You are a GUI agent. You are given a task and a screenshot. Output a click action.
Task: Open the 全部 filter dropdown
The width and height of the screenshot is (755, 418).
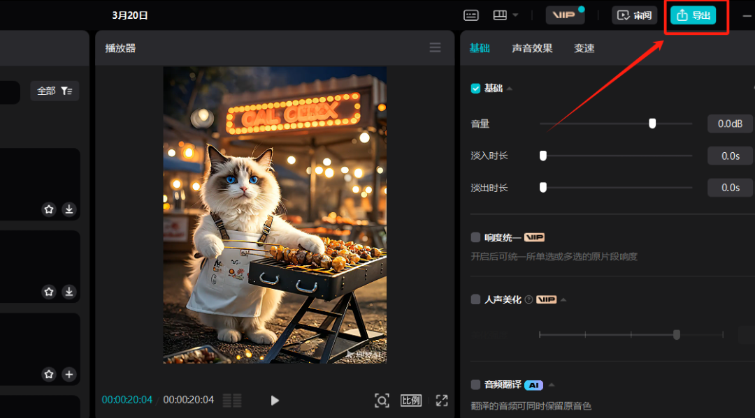(55, 91)
